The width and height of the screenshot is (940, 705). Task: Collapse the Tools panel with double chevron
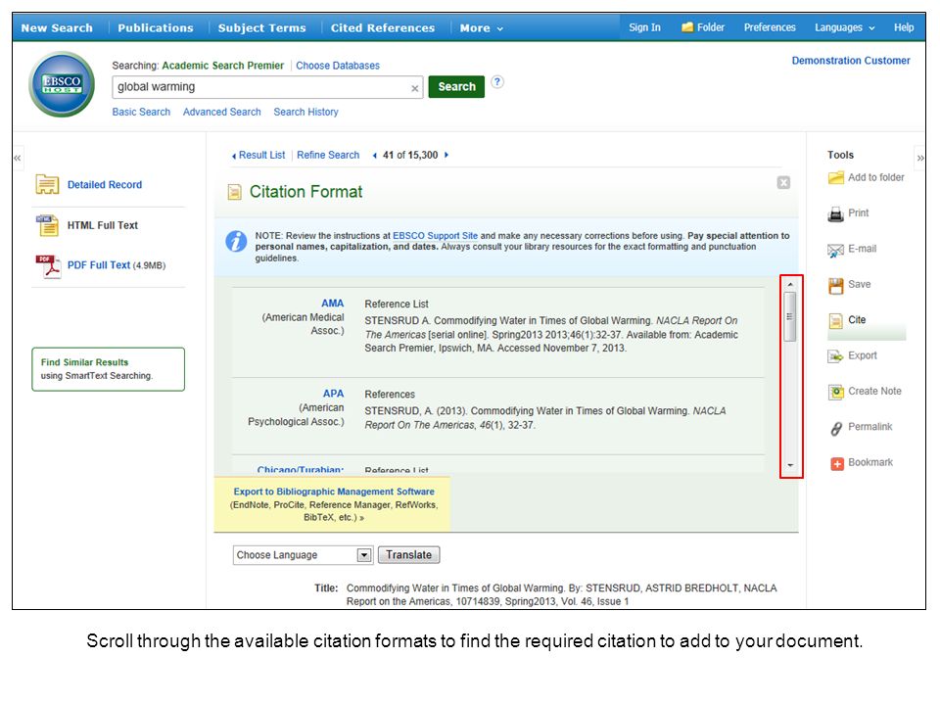[920, 159]
